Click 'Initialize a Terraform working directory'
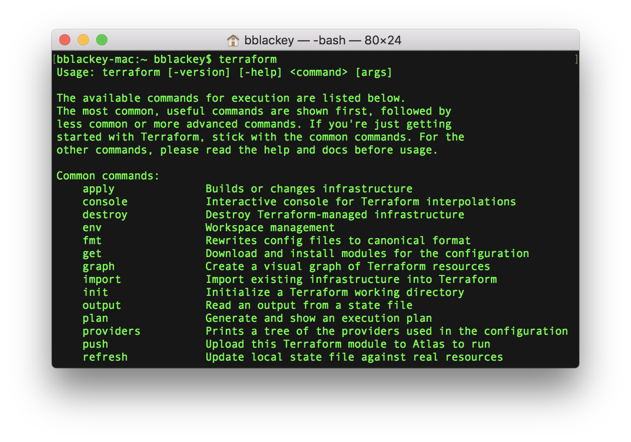Viewport: 631px width, 442px height. pyautogui.click(x=335, y=292)
